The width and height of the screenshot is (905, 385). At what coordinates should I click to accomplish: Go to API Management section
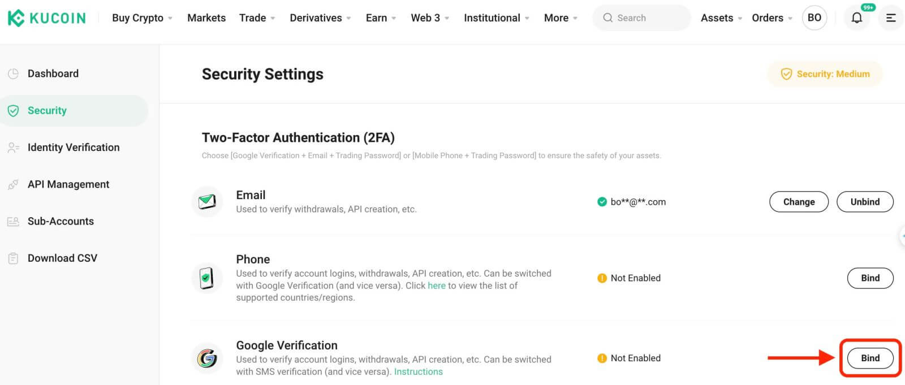[68, 184]
